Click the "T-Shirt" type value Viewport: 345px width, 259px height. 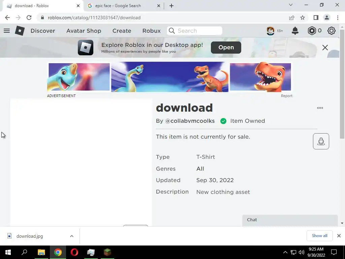pyautogui.click(x=206, y=157)
